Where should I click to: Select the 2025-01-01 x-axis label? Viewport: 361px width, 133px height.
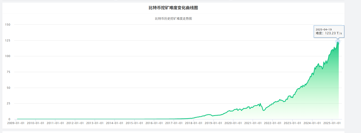tap(332, 123)
